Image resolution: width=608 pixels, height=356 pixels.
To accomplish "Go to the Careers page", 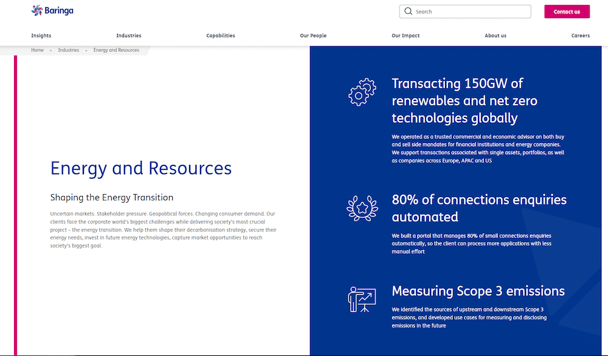I will 581,35.
